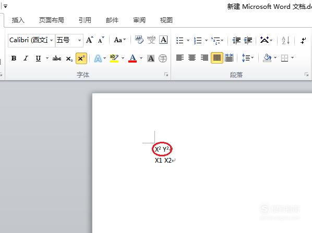This screenshot has height=233, width=312.
Task: Click the Clear Formatting eraser icon
Action: tap(139, 40)
